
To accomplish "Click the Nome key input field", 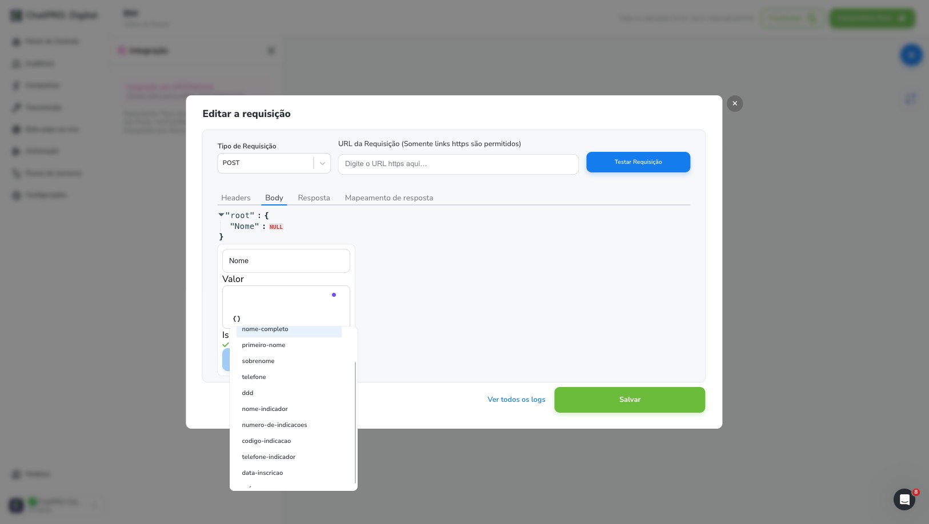I will pyautogui.click(x=286, y=261).
